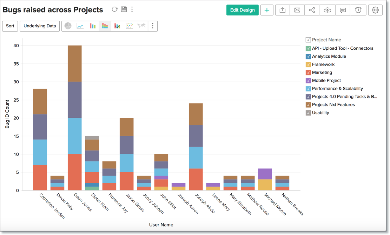
Task: Toggle the Project Name select-all checkbox
Action: point(308,40)
